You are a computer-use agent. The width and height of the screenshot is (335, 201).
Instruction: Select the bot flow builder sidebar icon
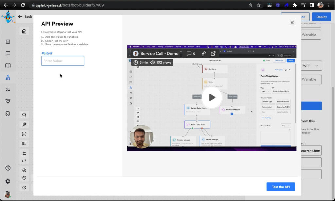click(8, 77)
